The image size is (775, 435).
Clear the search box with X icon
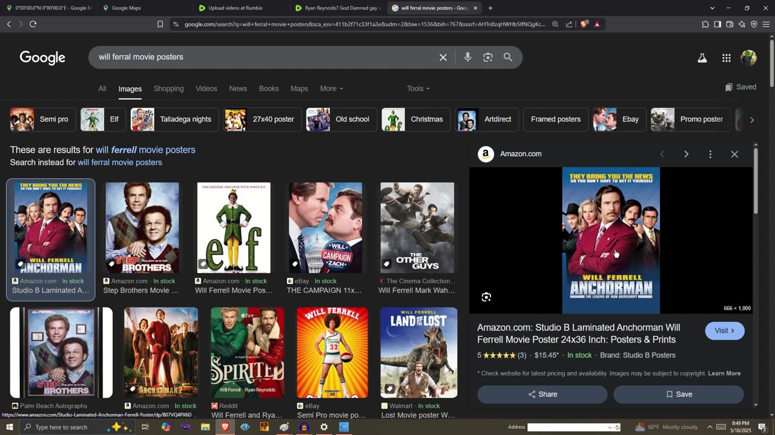pos(443,57)
